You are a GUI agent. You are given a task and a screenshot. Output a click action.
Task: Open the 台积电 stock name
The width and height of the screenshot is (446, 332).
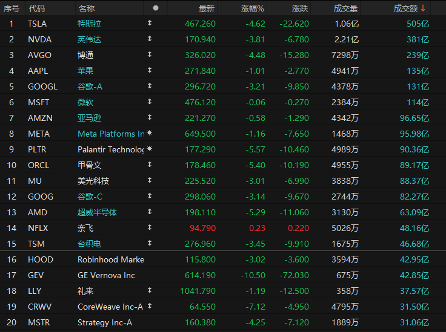click(89, 244)
